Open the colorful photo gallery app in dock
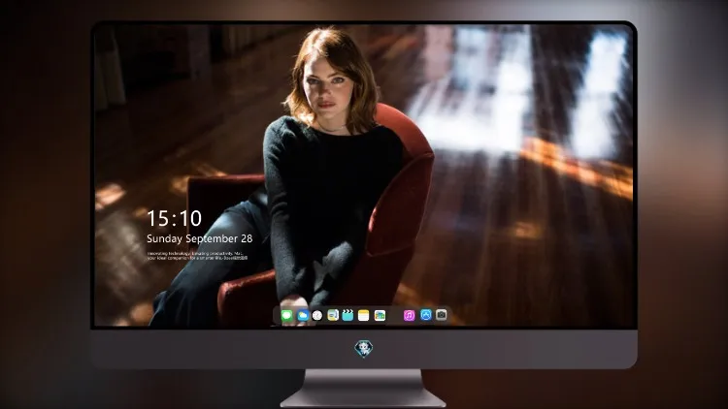 (380, 315)
